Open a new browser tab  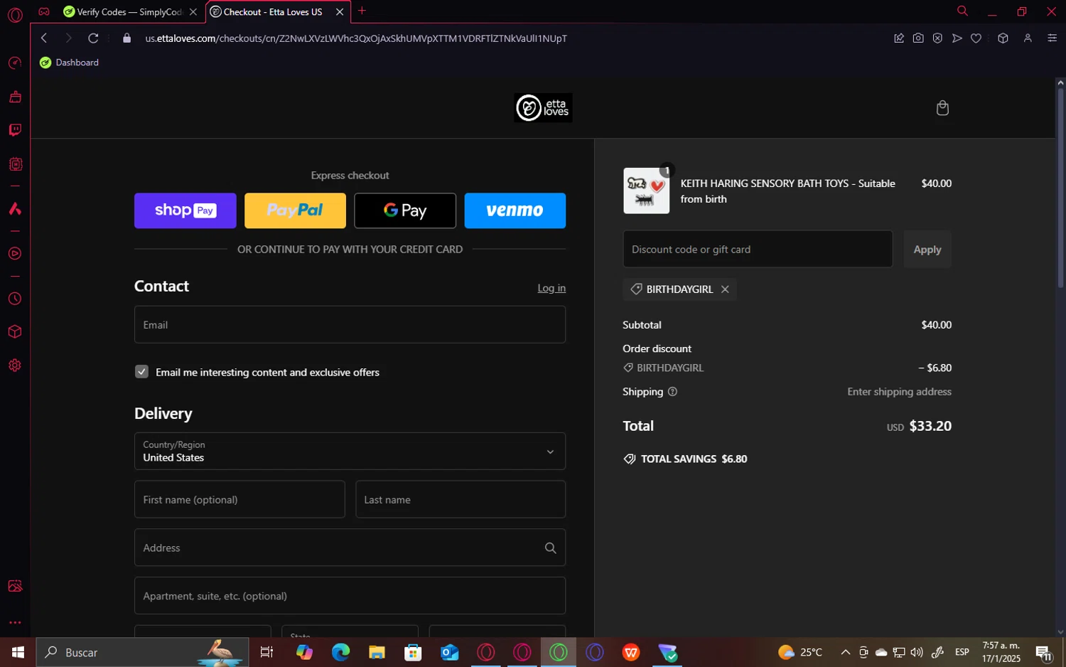(362, 11)
